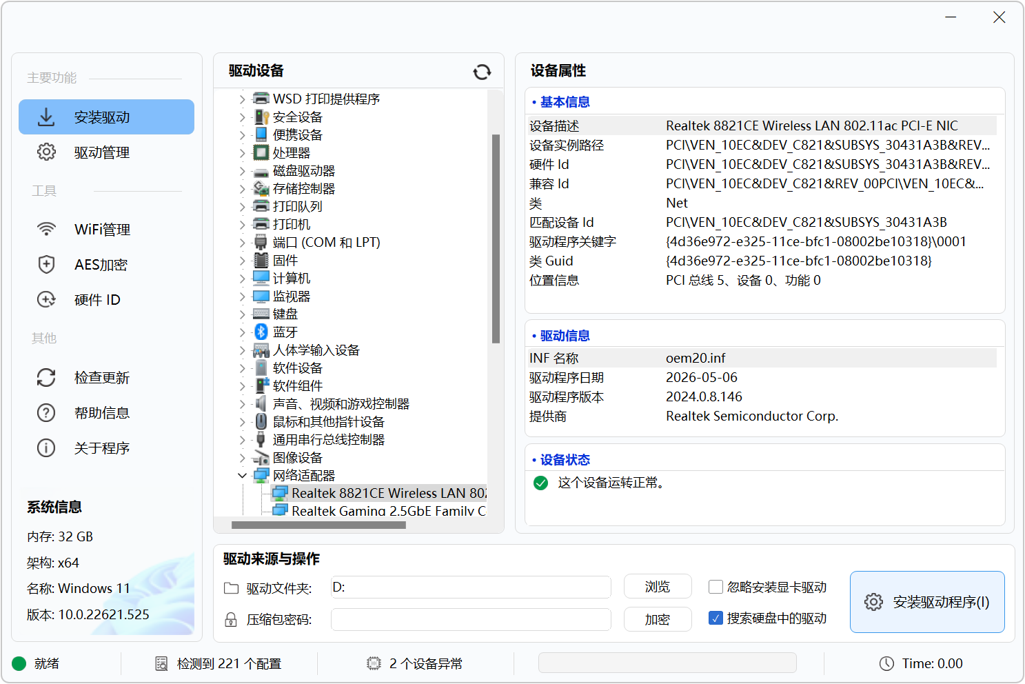Screen dimensions: 1025x684
Task: Click the refresh icon beside 驱动设备
Action: [482, 72]
